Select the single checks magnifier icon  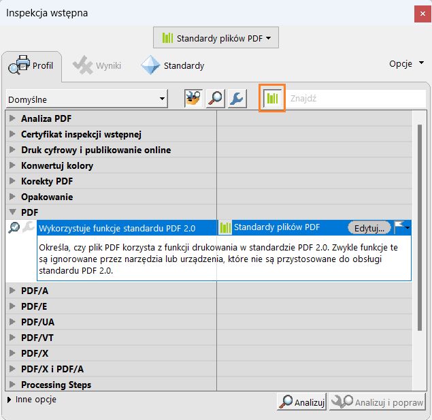(x=216, y=99)
